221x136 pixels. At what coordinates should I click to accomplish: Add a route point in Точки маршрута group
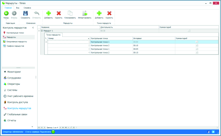tap(99, 15)
